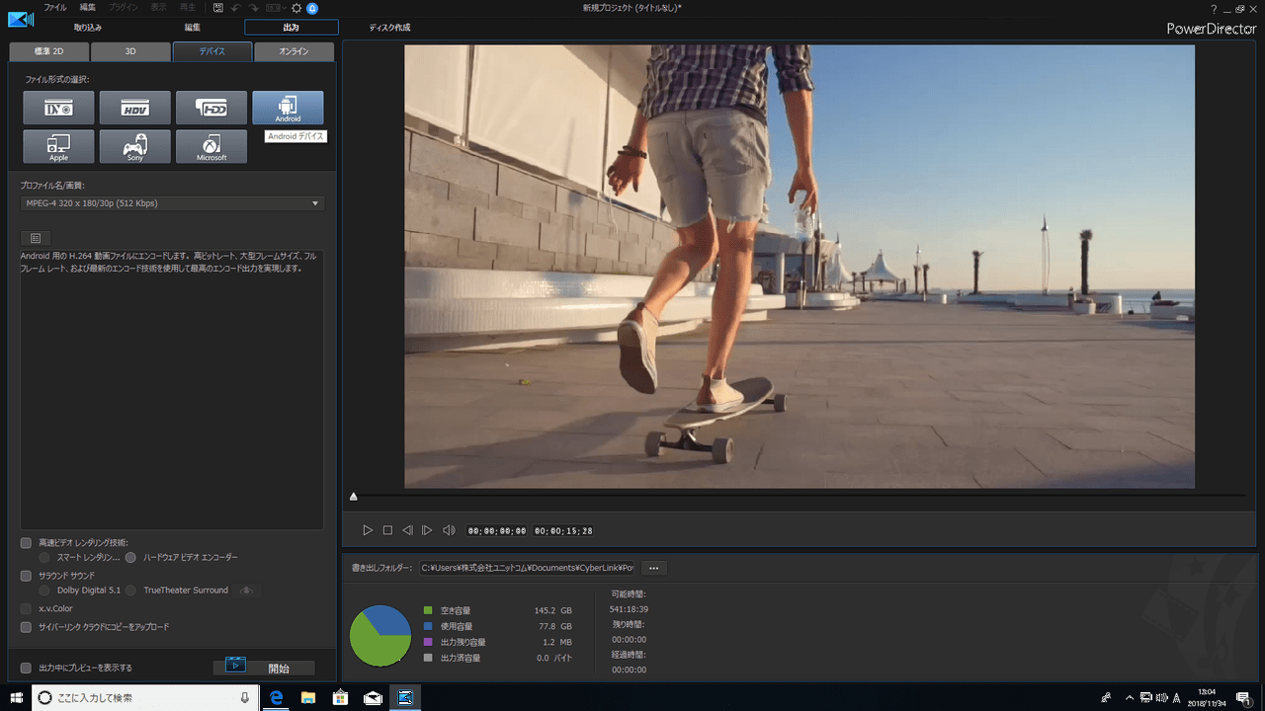This screenshot has width=1265, height=711.
Task: Open the settings gear in the top toolbar
Action: click(296, 8)
